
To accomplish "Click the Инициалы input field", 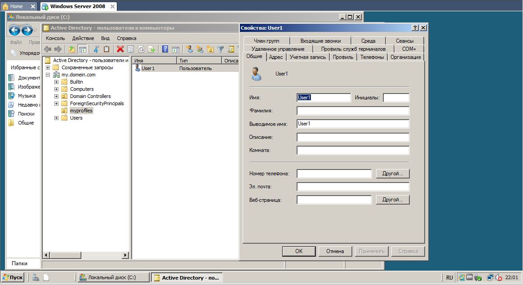I will click(x=396, y=98).
